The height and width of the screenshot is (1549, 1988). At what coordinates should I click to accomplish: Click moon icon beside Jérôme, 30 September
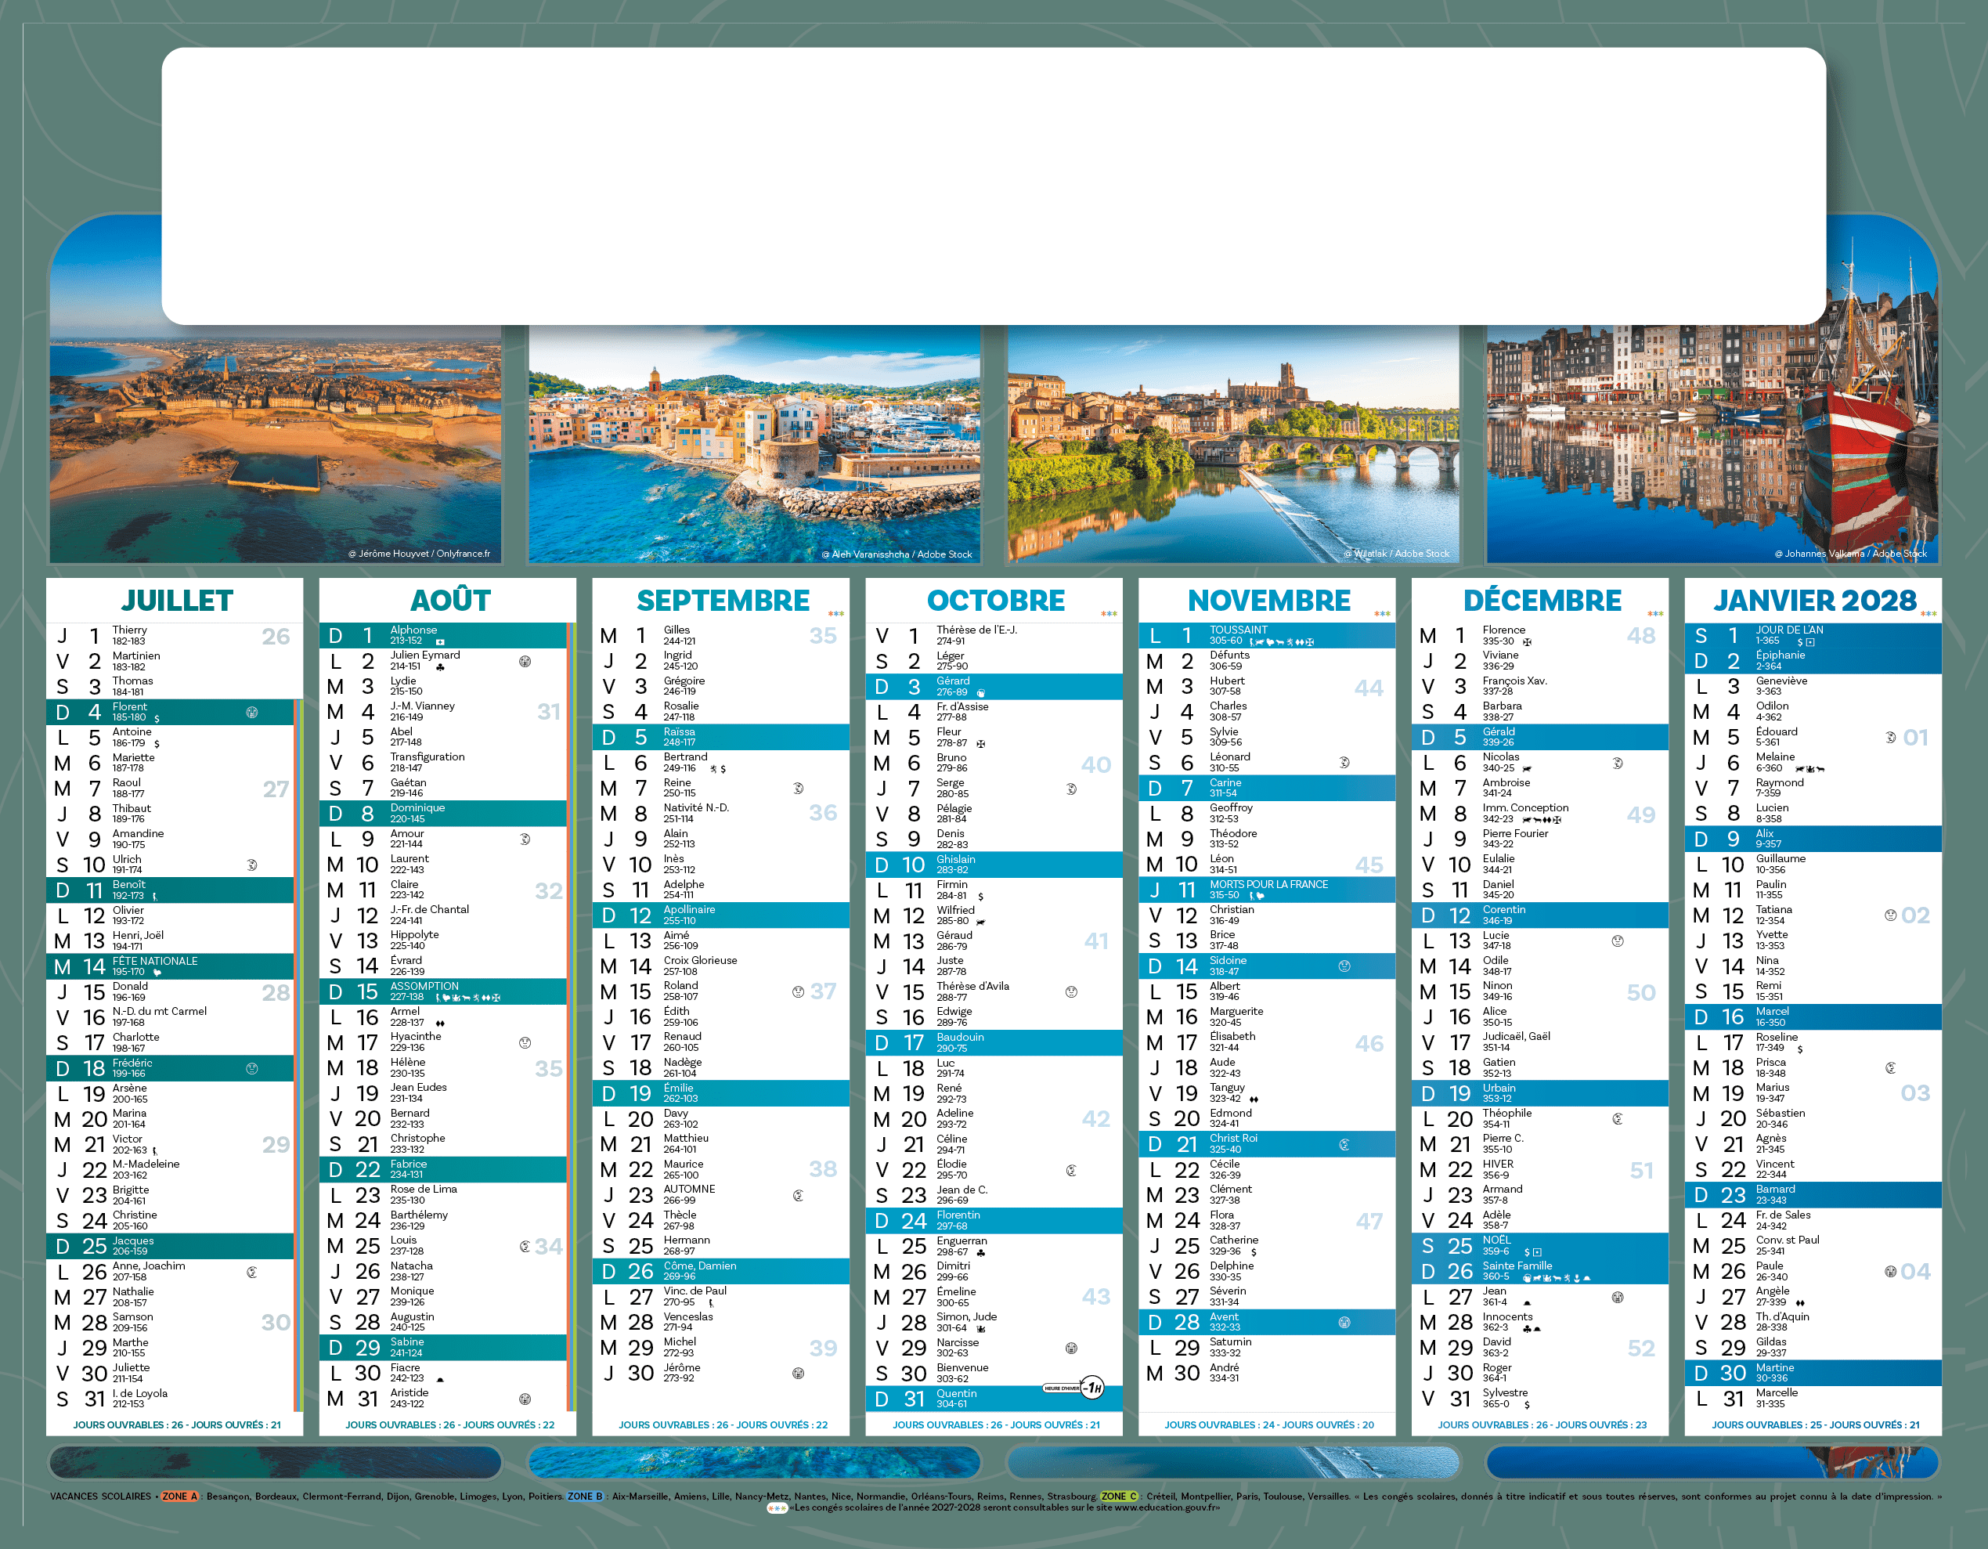point(799,1374)
